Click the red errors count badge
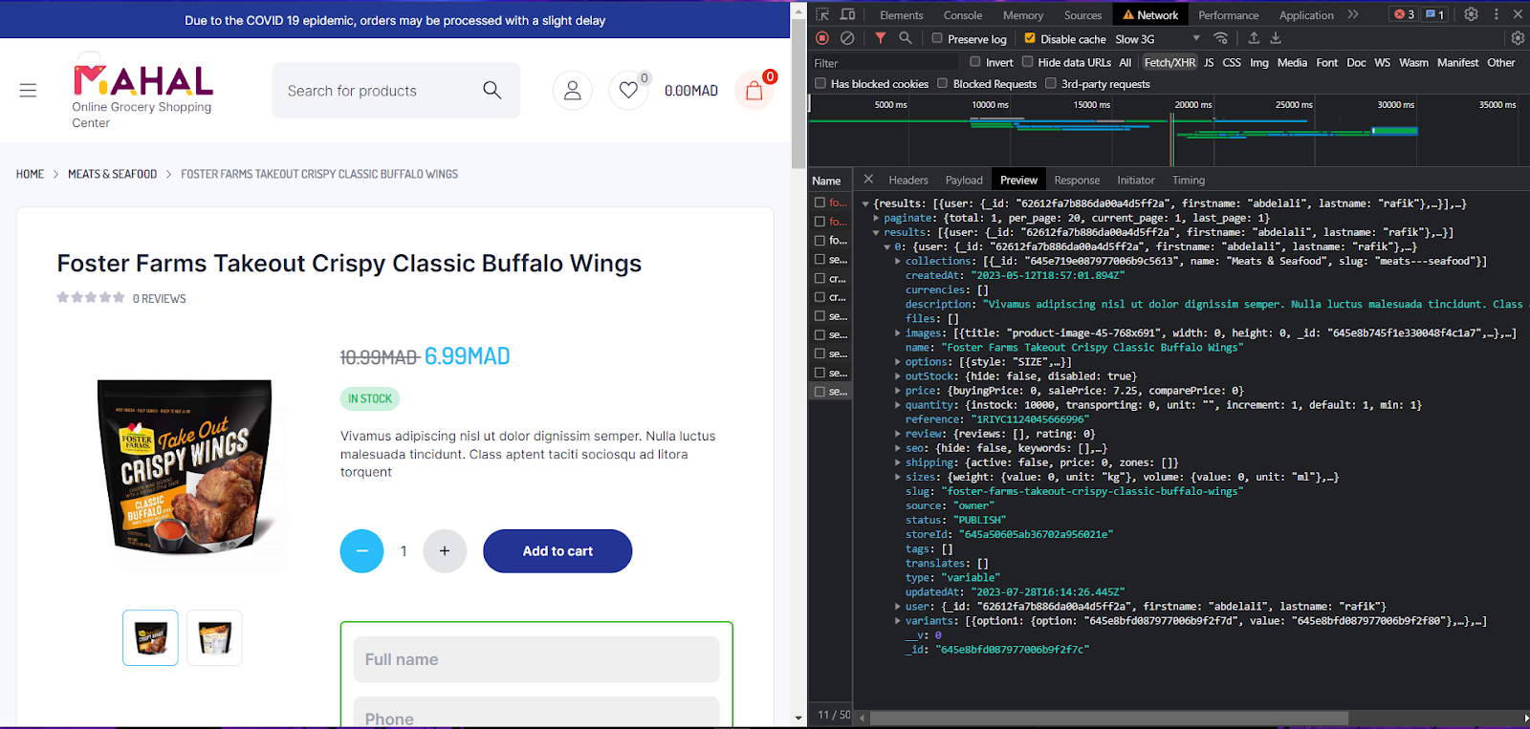The image size is (1530, 729). click(1404, 14)
